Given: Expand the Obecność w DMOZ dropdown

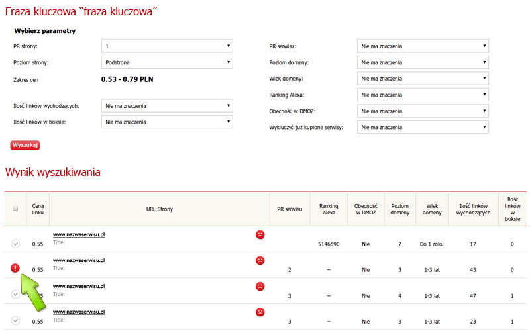Looking at the screenshot, I should pyautogui.click(x=423, y=111).
